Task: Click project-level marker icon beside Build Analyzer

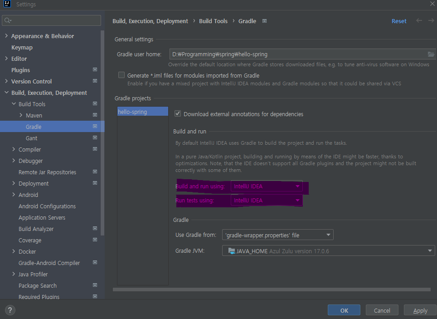Action: 95,229
